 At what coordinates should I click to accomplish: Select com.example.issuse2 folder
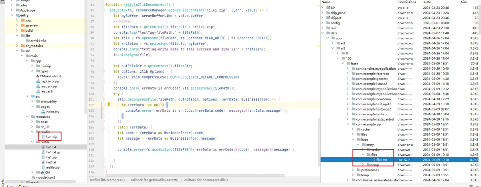(369, 84)
